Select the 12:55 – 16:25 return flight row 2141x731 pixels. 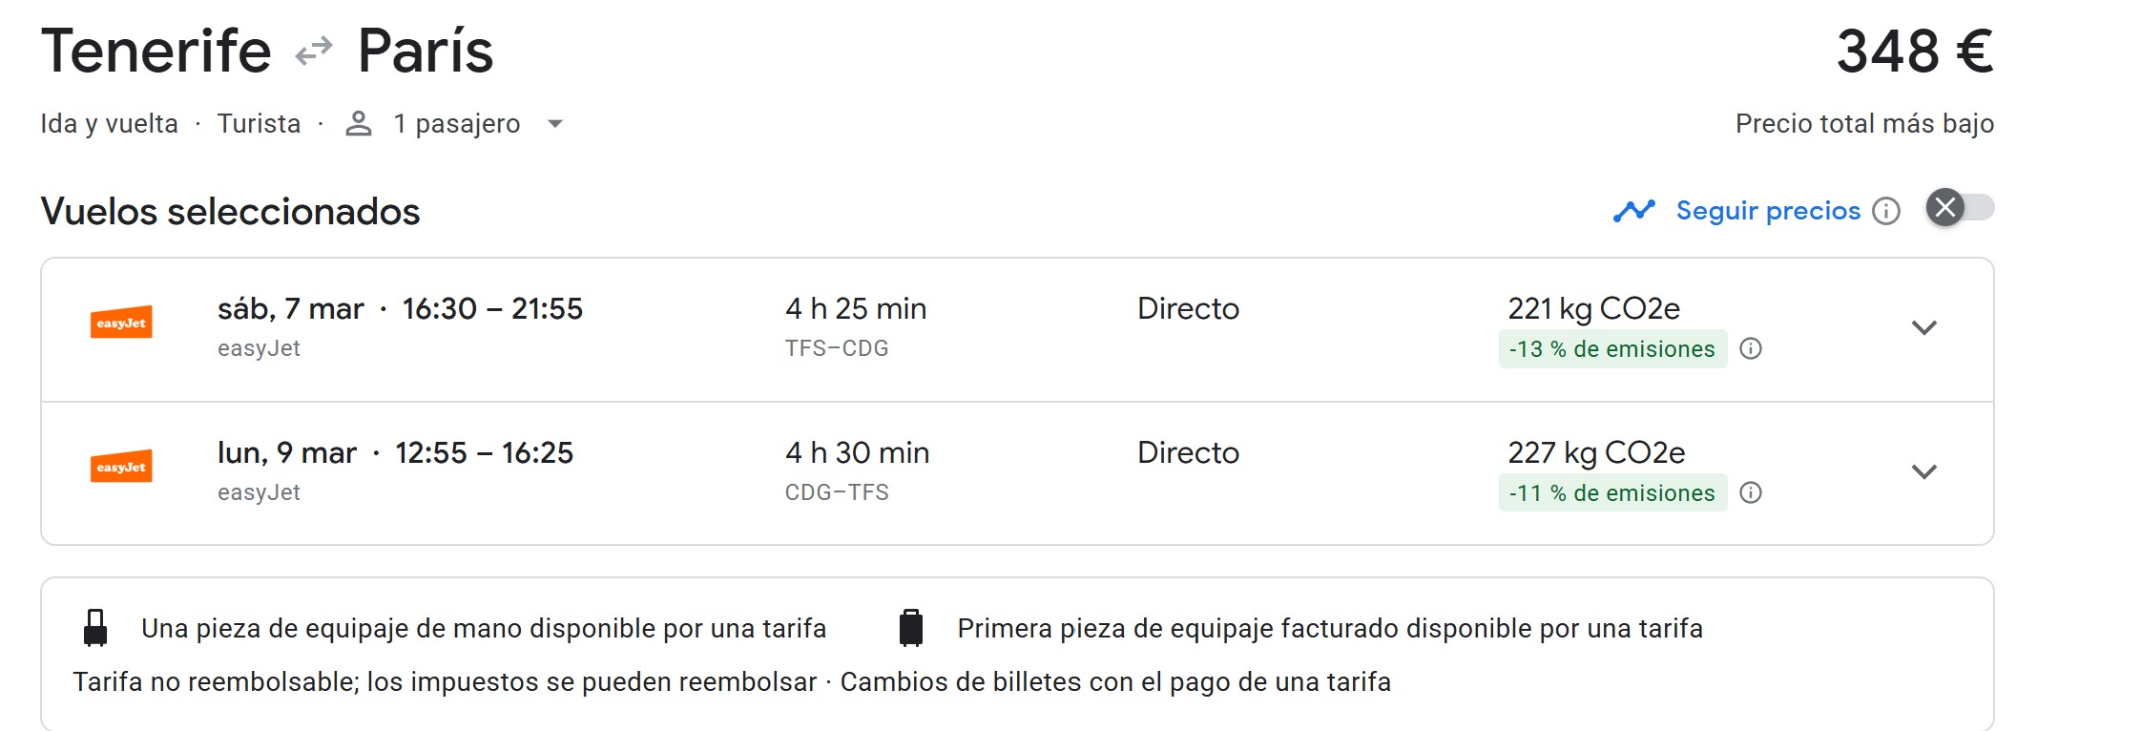(484, 453)
